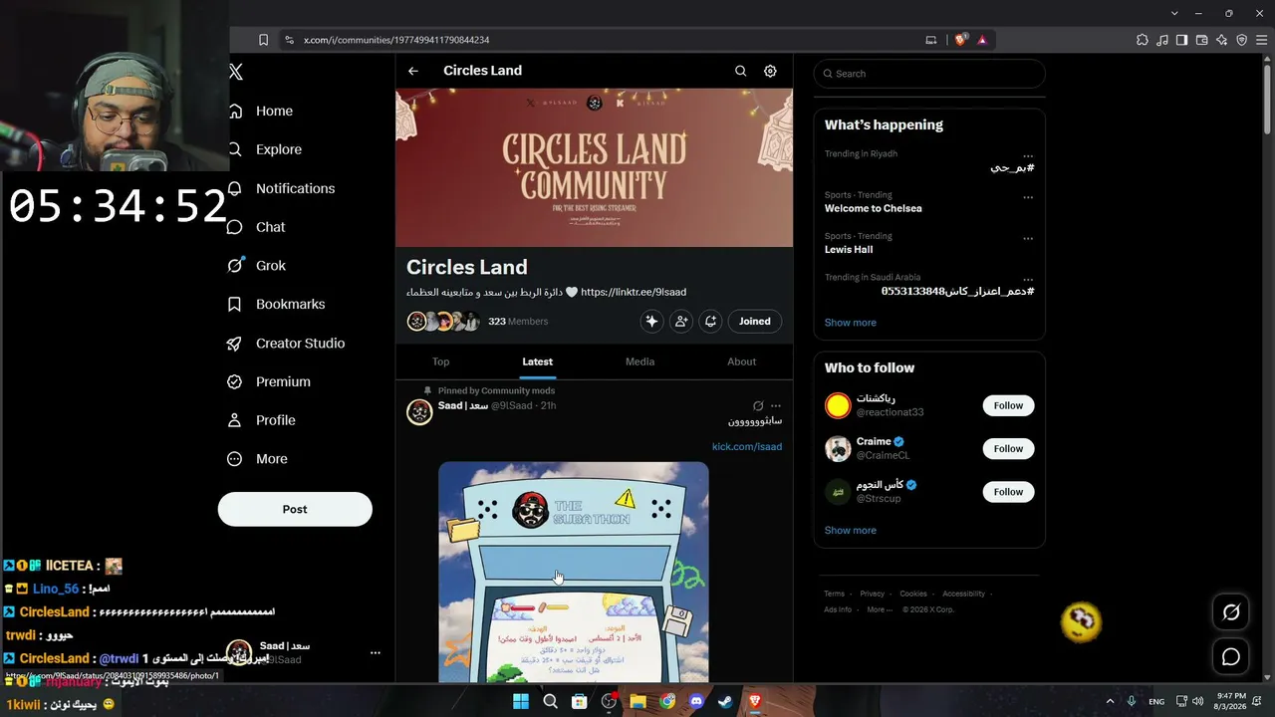Open options for Trending in Saudi Arabia topic
The image size is (1275, 717).
(x=1028, y=280)
